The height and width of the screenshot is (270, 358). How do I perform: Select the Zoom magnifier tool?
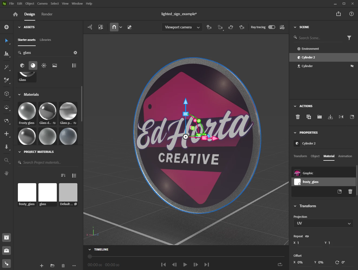[x=6, y=160]
